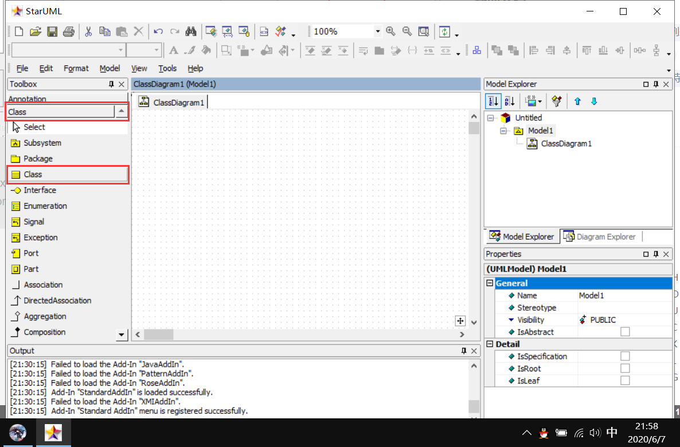Switch to Model Explorer tab

coord(522,236)
